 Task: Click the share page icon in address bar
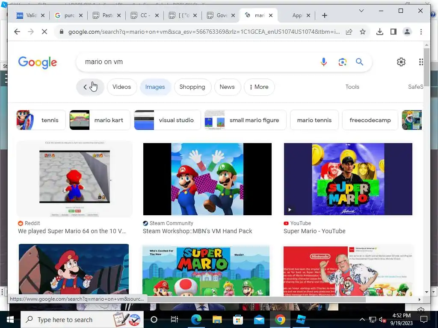[x=349, y=32]
